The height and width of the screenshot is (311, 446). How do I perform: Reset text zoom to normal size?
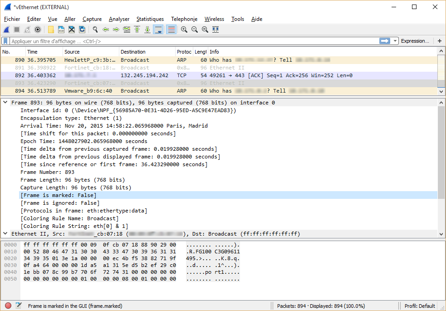[x=205, y=30]
